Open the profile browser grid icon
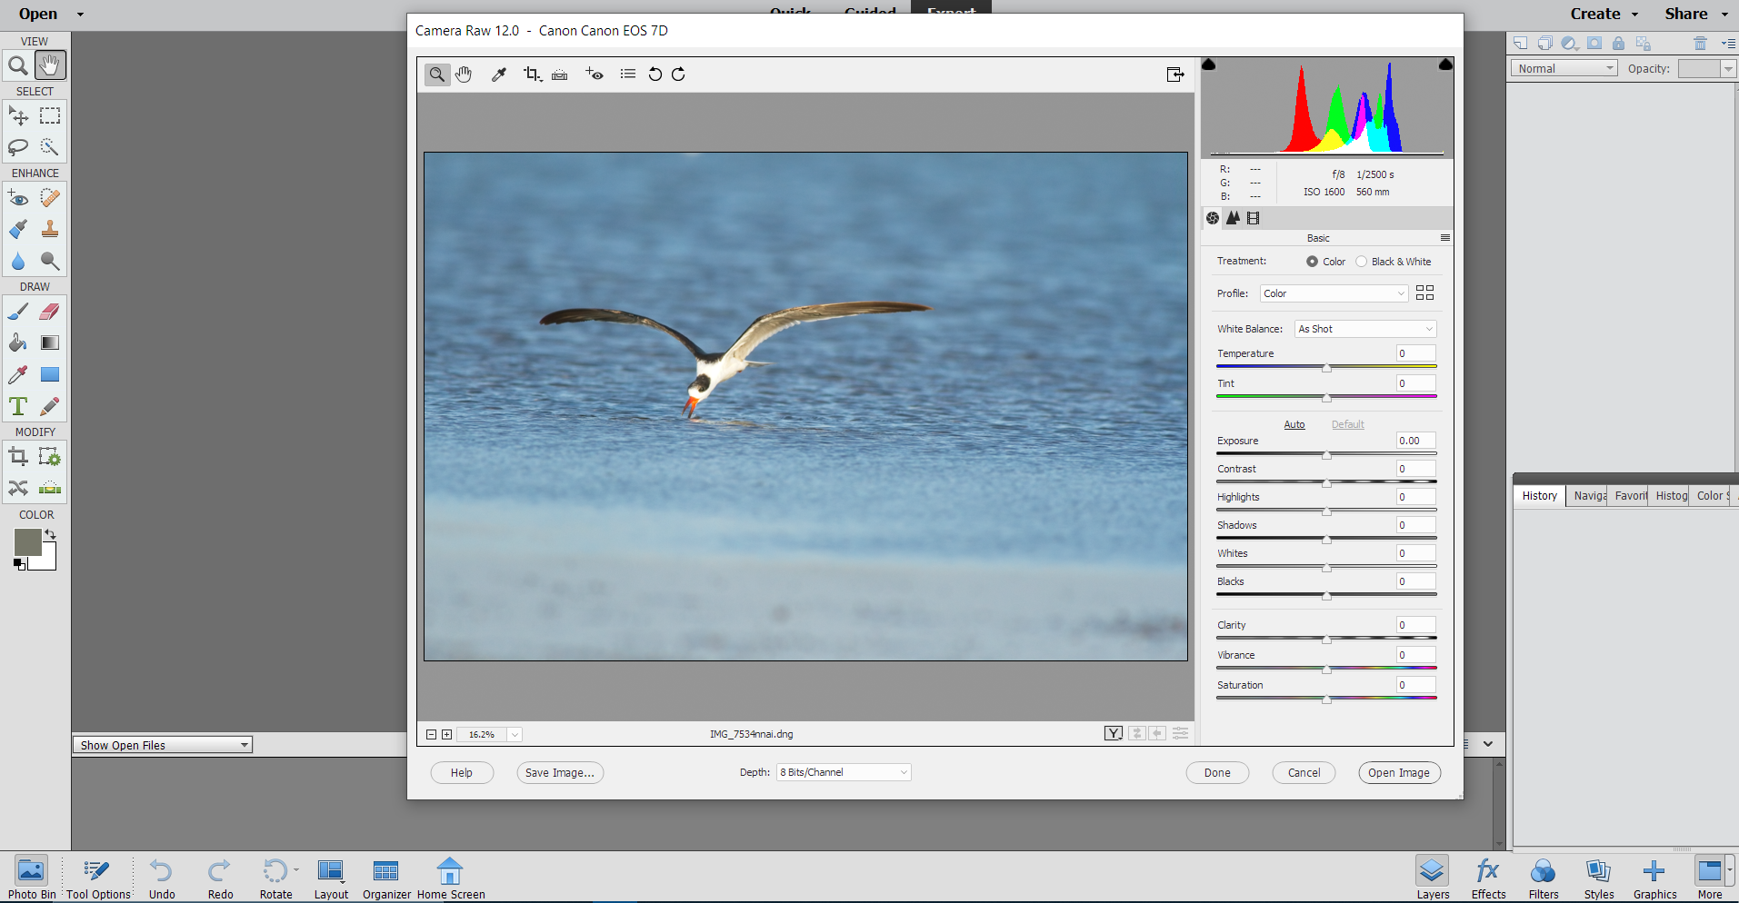 coord(1424,293)
